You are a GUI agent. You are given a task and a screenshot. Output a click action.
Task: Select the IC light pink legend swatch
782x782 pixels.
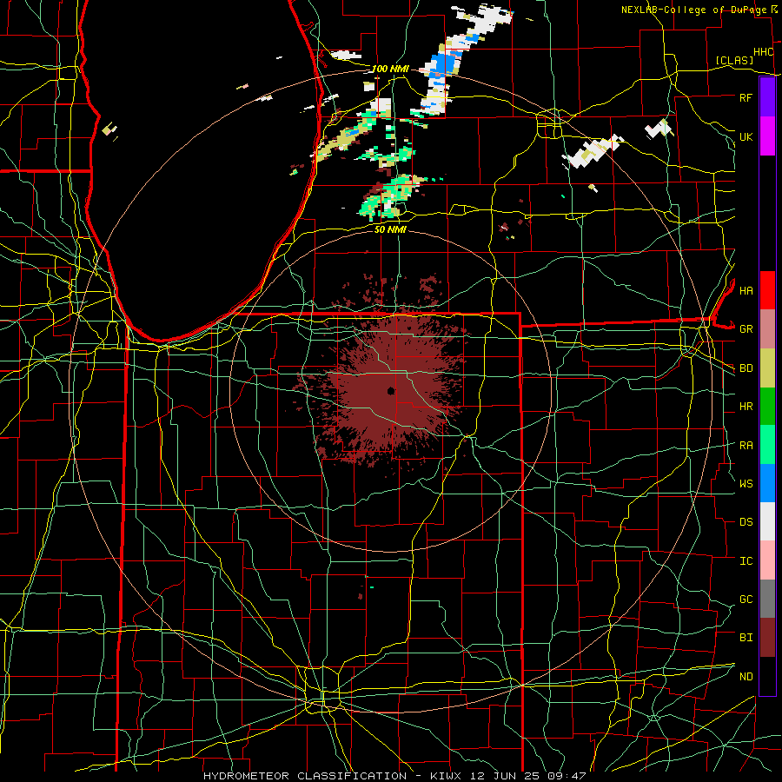(x=767, y=560)
